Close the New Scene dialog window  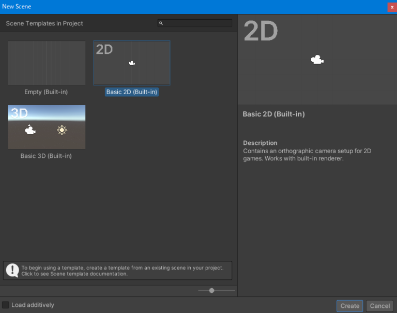(391, 7)
